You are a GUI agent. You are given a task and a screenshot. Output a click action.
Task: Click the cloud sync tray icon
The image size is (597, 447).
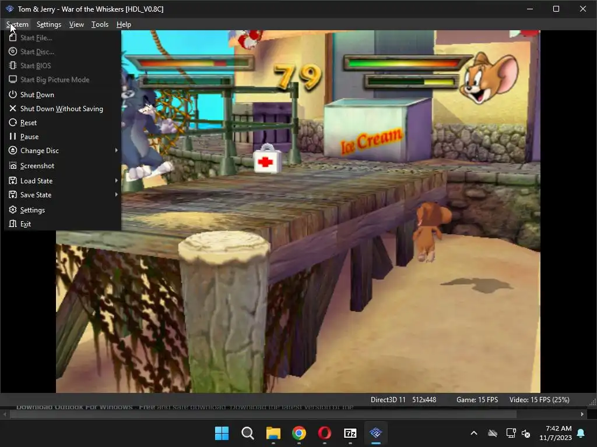pyautogui.click(x=493, y=433)
